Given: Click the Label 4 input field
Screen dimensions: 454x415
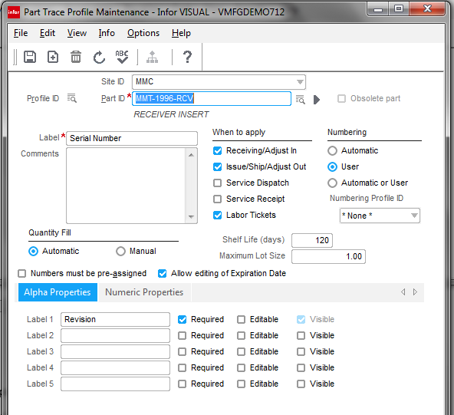Looking at the screenshot, I should click(115, 367).
